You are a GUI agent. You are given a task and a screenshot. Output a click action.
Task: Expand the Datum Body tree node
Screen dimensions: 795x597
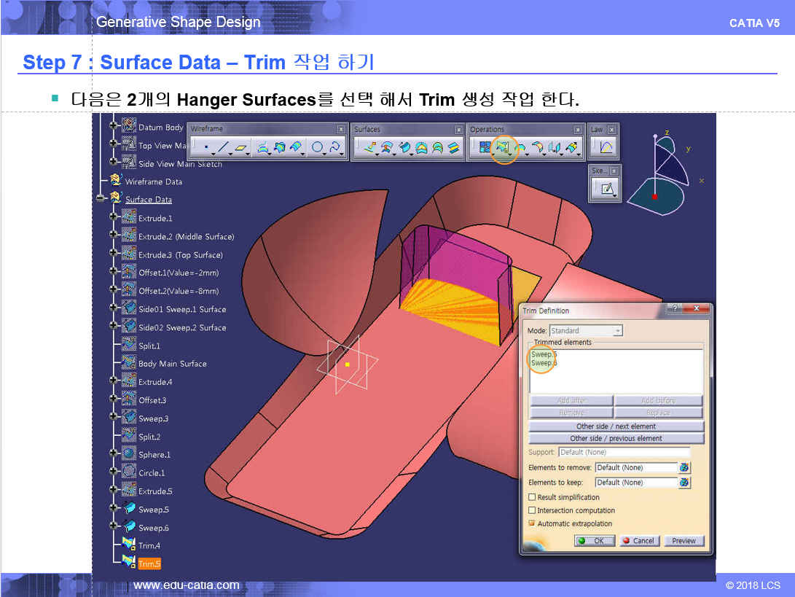113,127
